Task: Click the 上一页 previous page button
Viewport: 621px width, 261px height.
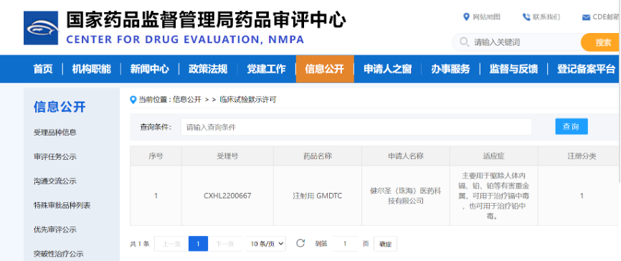Action: coord(171,244)
